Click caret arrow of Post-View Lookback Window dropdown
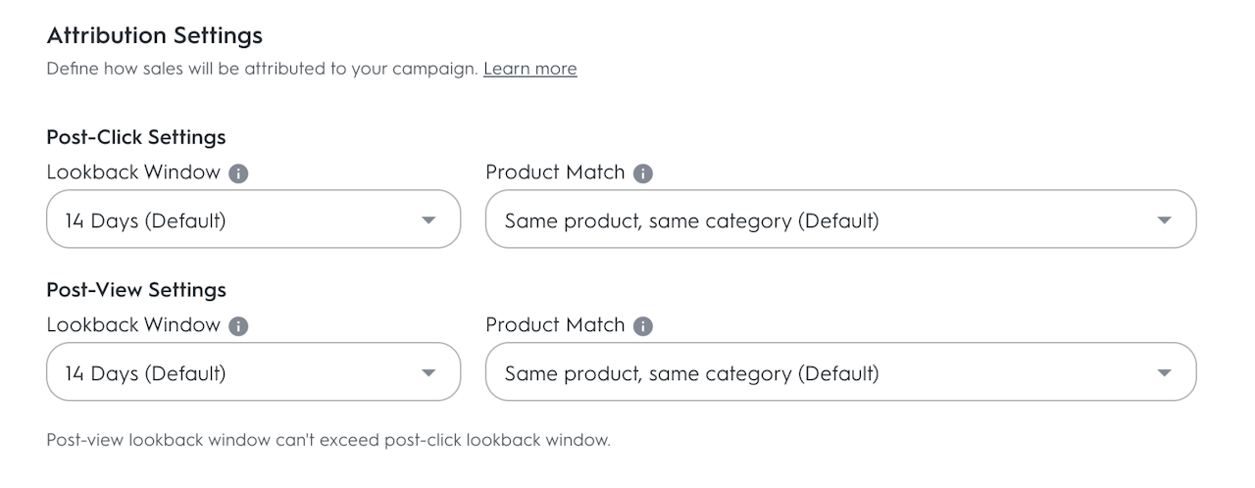 (428, 373)
